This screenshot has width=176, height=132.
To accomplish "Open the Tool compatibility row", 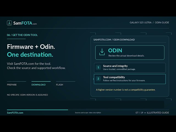I will [x=130, y=79].
